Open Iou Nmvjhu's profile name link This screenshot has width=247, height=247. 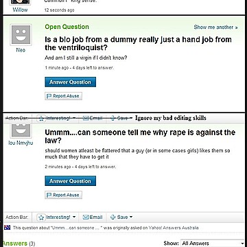click(x=21, y=143)
